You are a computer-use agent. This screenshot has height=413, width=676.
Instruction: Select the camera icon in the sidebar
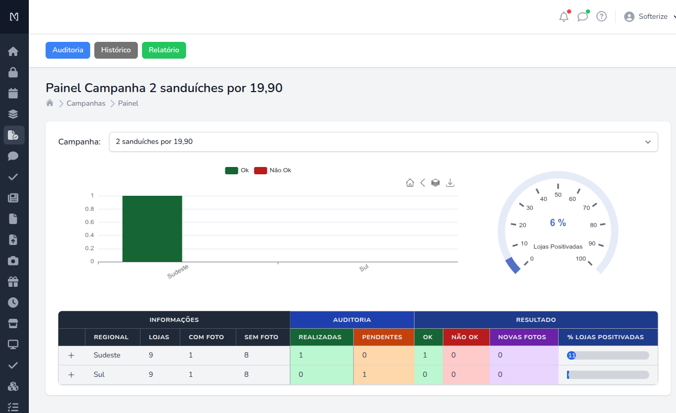(14, 260)
